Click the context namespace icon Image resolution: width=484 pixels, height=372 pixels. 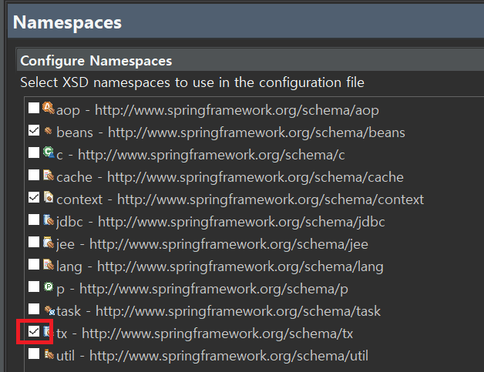(x=49, y=197)
